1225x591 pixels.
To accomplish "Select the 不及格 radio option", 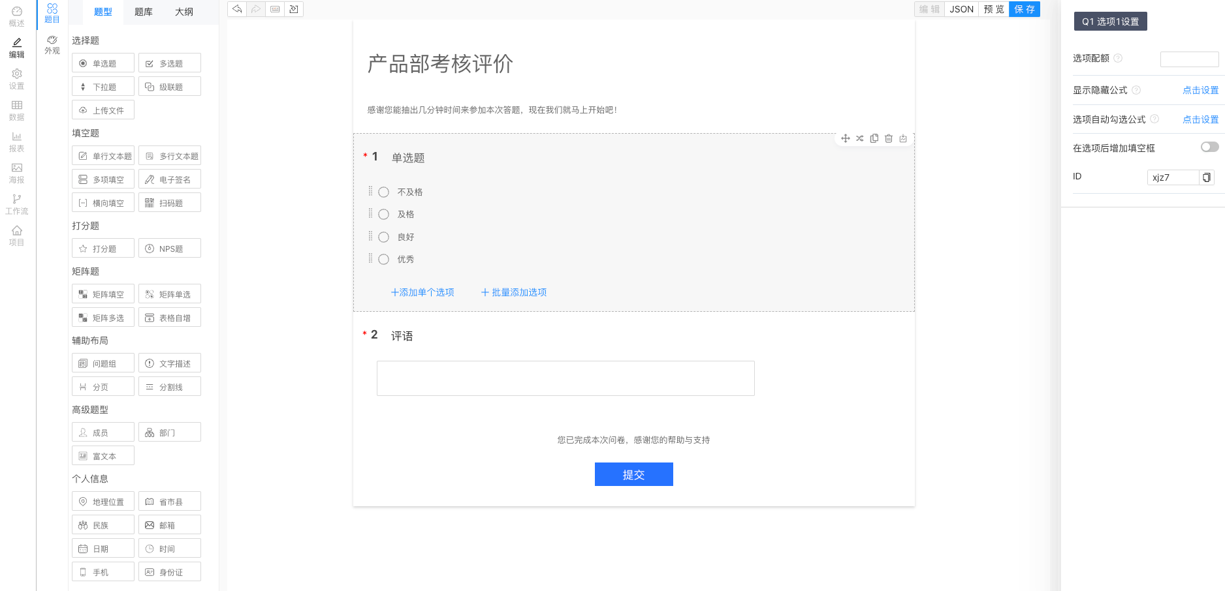I will tap(383, 192).
